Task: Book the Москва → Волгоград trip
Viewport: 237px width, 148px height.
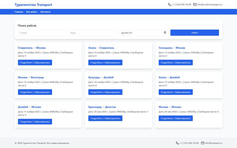Action: point(35,92)
